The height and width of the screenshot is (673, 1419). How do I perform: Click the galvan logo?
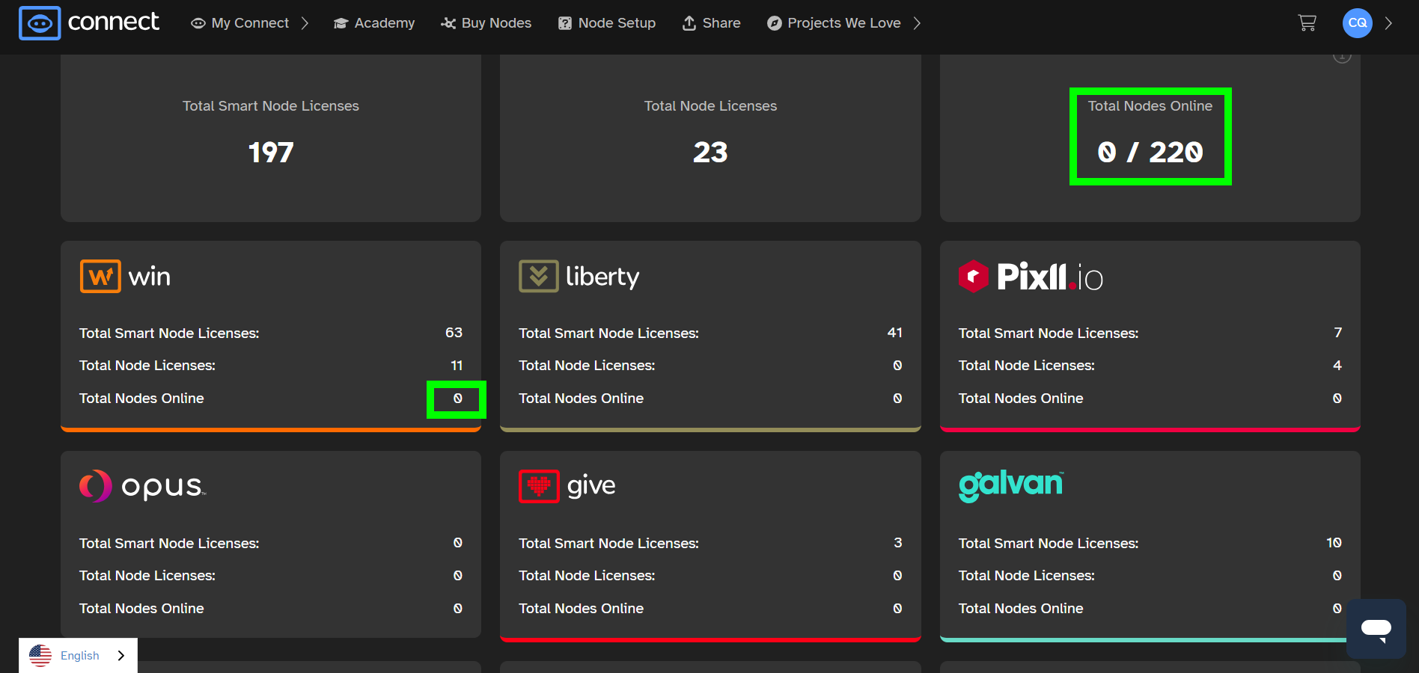[1011, 486]
